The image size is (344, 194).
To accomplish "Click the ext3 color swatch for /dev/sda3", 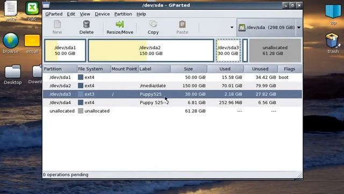I will (x=81, y=94).
